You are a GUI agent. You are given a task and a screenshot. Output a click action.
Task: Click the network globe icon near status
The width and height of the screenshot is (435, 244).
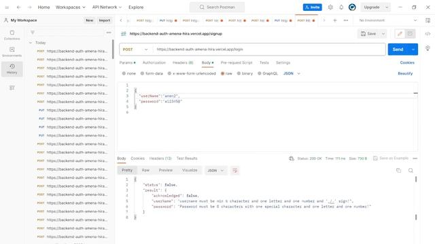click(292, 159)
